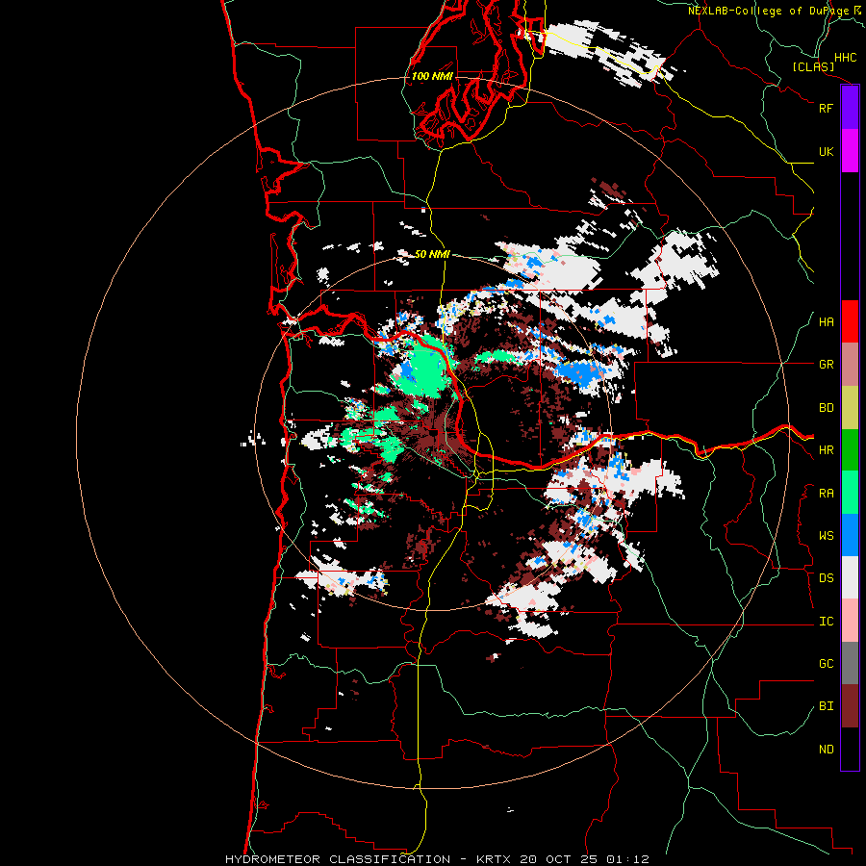Click the WS legend label
The width and height of the screenshot is (866, 866).
(x=826, y=536)
